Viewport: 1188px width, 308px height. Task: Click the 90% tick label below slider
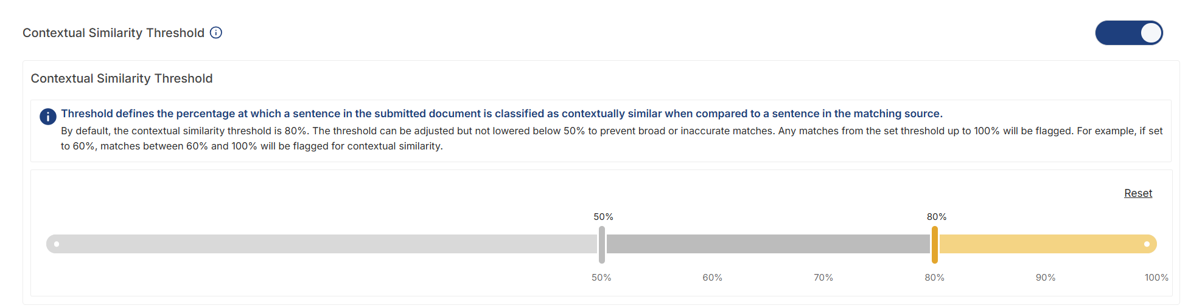1046,278
